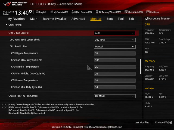174x130 pixels.
Task: Click the 13:40 clock time
Action: [x=22, y=13]
